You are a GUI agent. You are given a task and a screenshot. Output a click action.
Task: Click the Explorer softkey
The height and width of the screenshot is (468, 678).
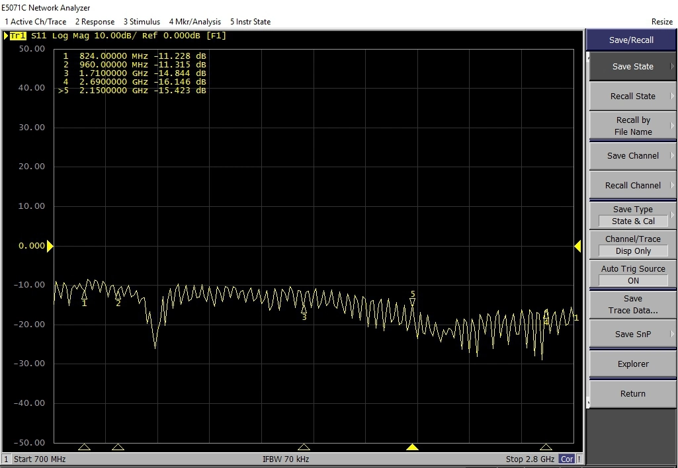pyautogui.click(x=632, y=364)
